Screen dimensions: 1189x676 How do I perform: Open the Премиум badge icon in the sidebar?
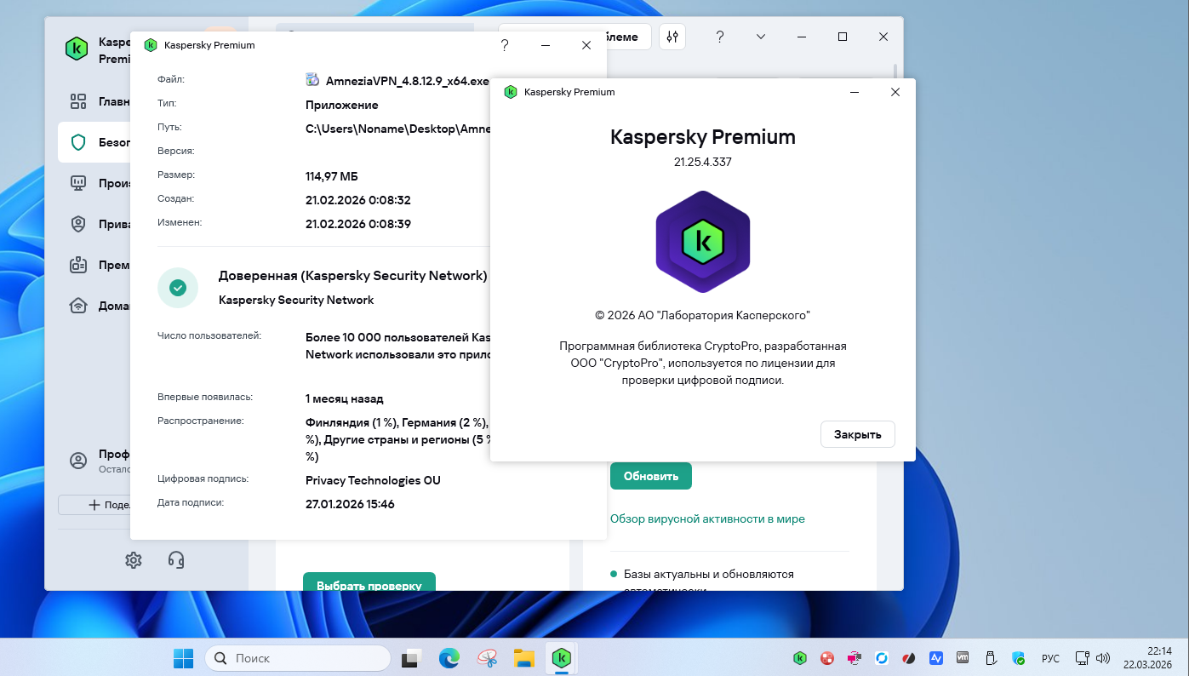click(x=78, y=265)
